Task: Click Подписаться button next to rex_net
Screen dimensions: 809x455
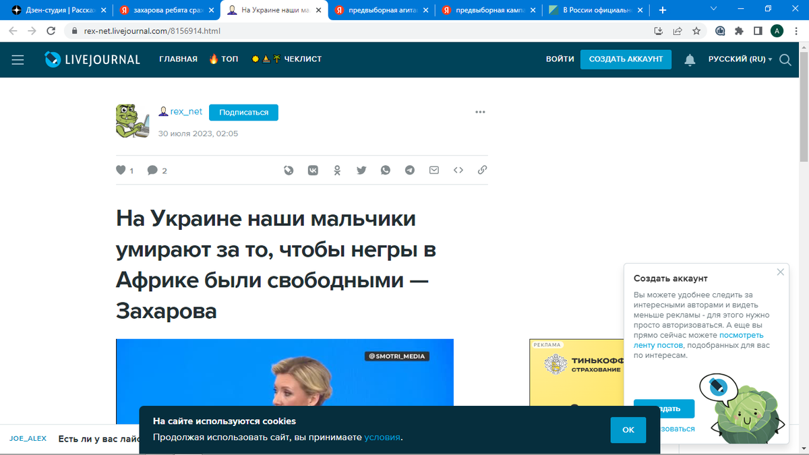Action: 243,113
